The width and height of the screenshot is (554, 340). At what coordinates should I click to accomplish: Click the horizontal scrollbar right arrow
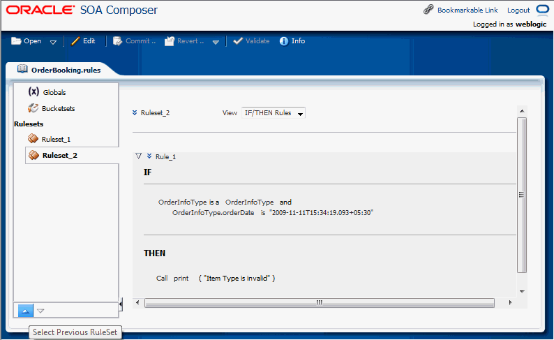pos(510,302)
